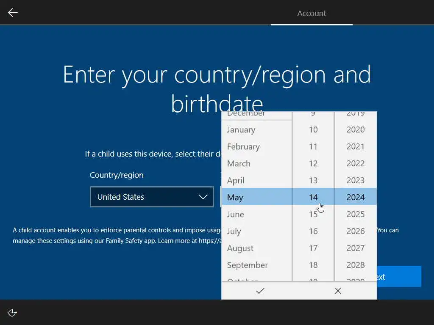
Task: Choose September in the month list
Action: coord(256,265)
